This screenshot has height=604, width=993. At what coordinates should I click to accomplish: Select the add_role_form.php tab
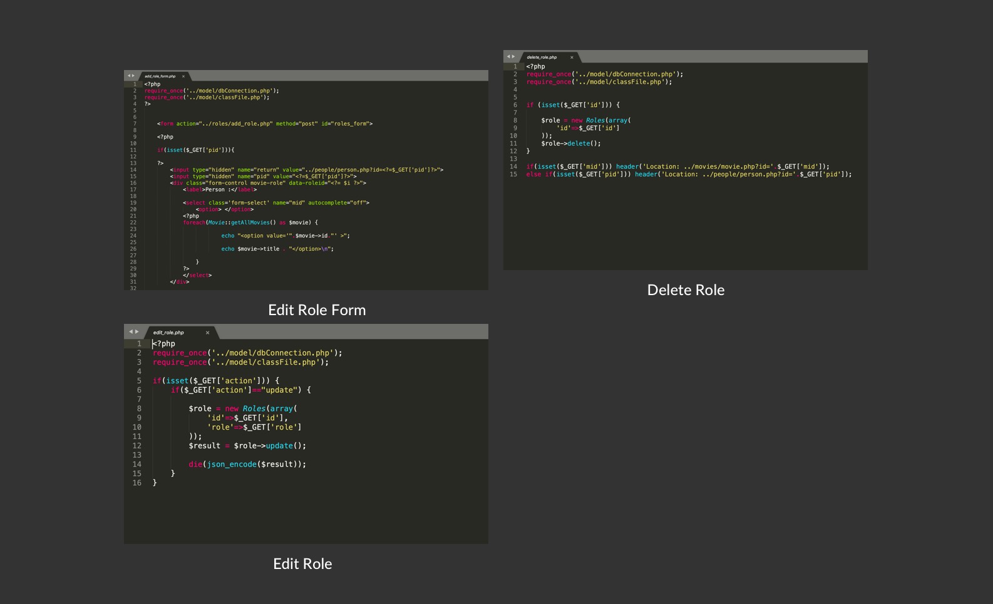coord(160,76)
